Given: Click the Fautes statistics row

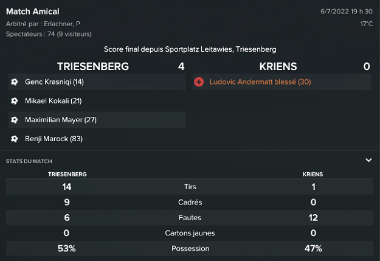Looking at the screenshot, I should [190, 217].
